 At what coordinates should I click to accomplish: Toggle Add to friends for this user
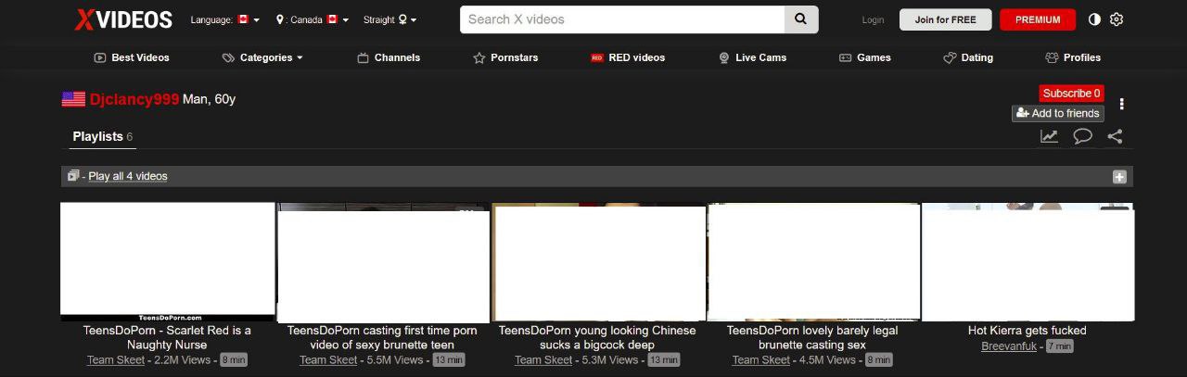pyautogui.click(x=1057, y=113)
